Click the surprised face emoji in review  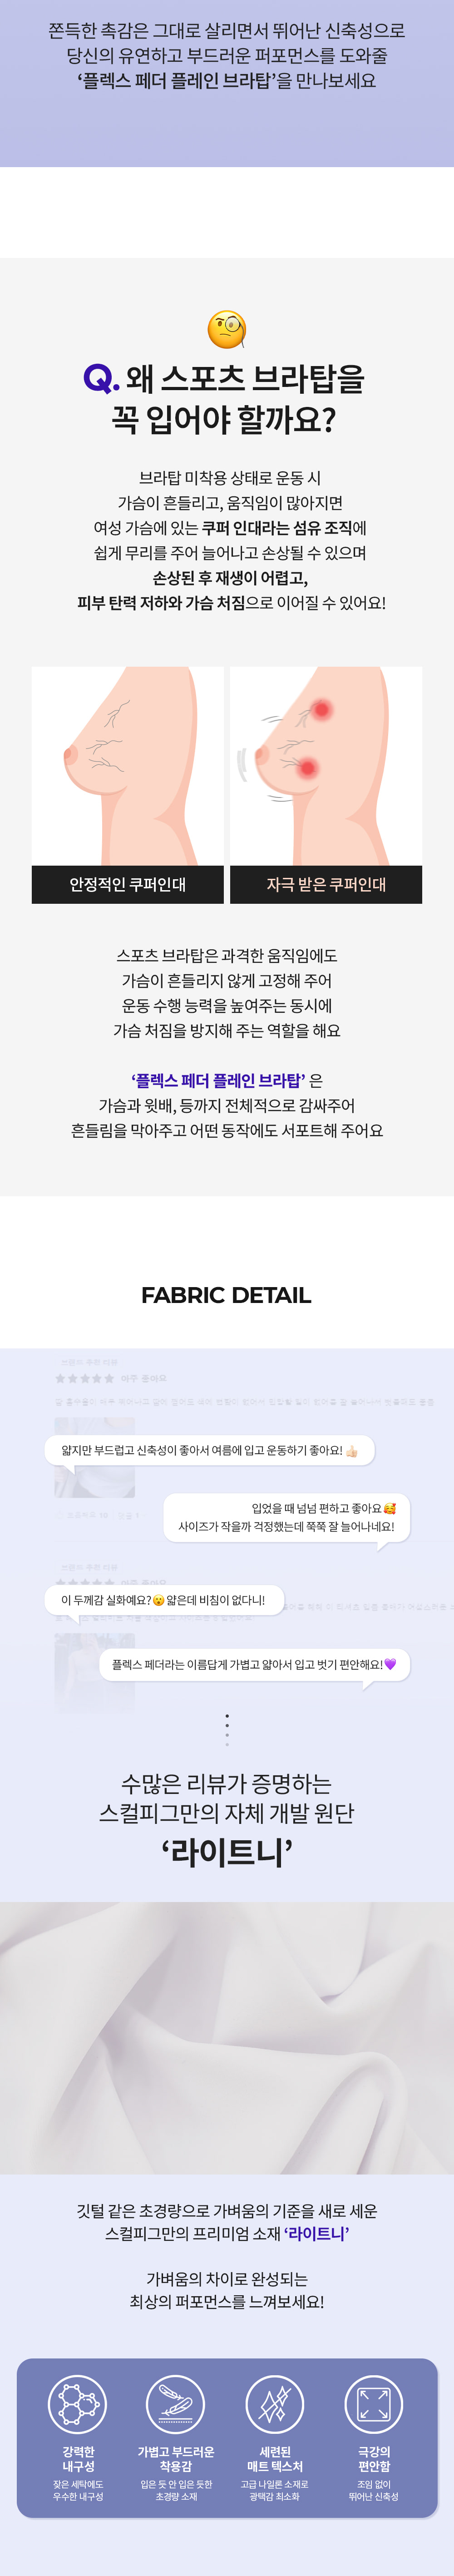coord(158,1600)
